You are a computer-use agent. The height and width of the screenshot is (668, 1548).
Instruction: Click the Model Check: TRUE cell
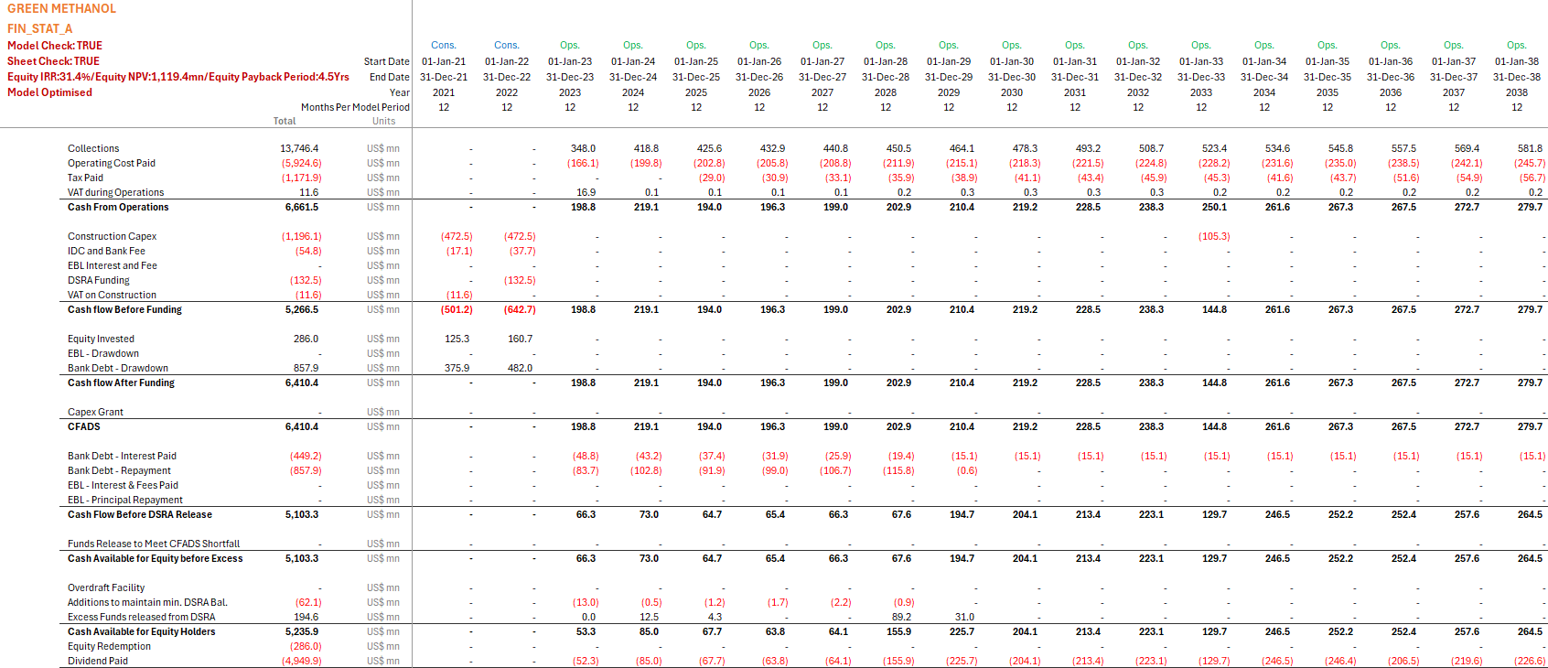(55, 46)
